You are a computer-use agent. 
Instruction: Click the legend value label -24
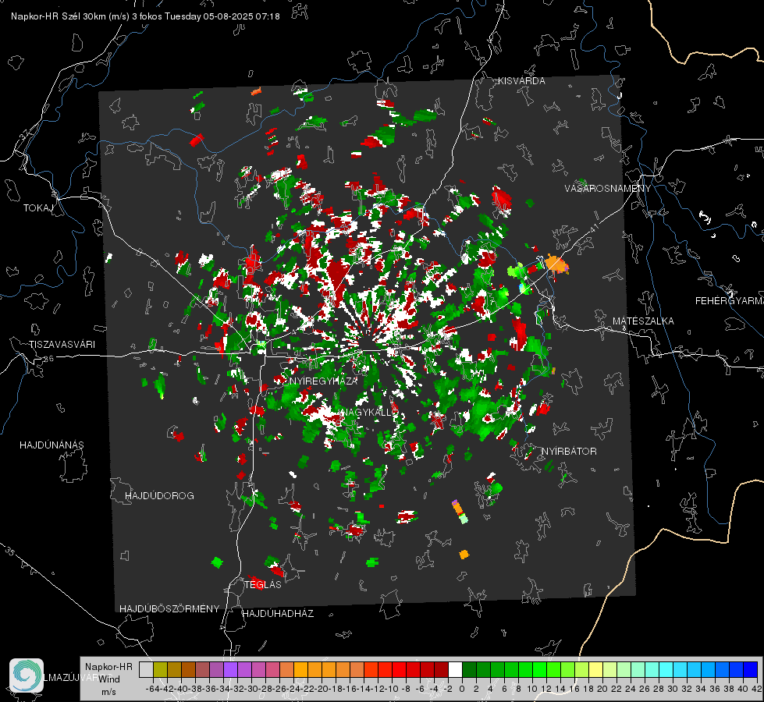(293, 689)
